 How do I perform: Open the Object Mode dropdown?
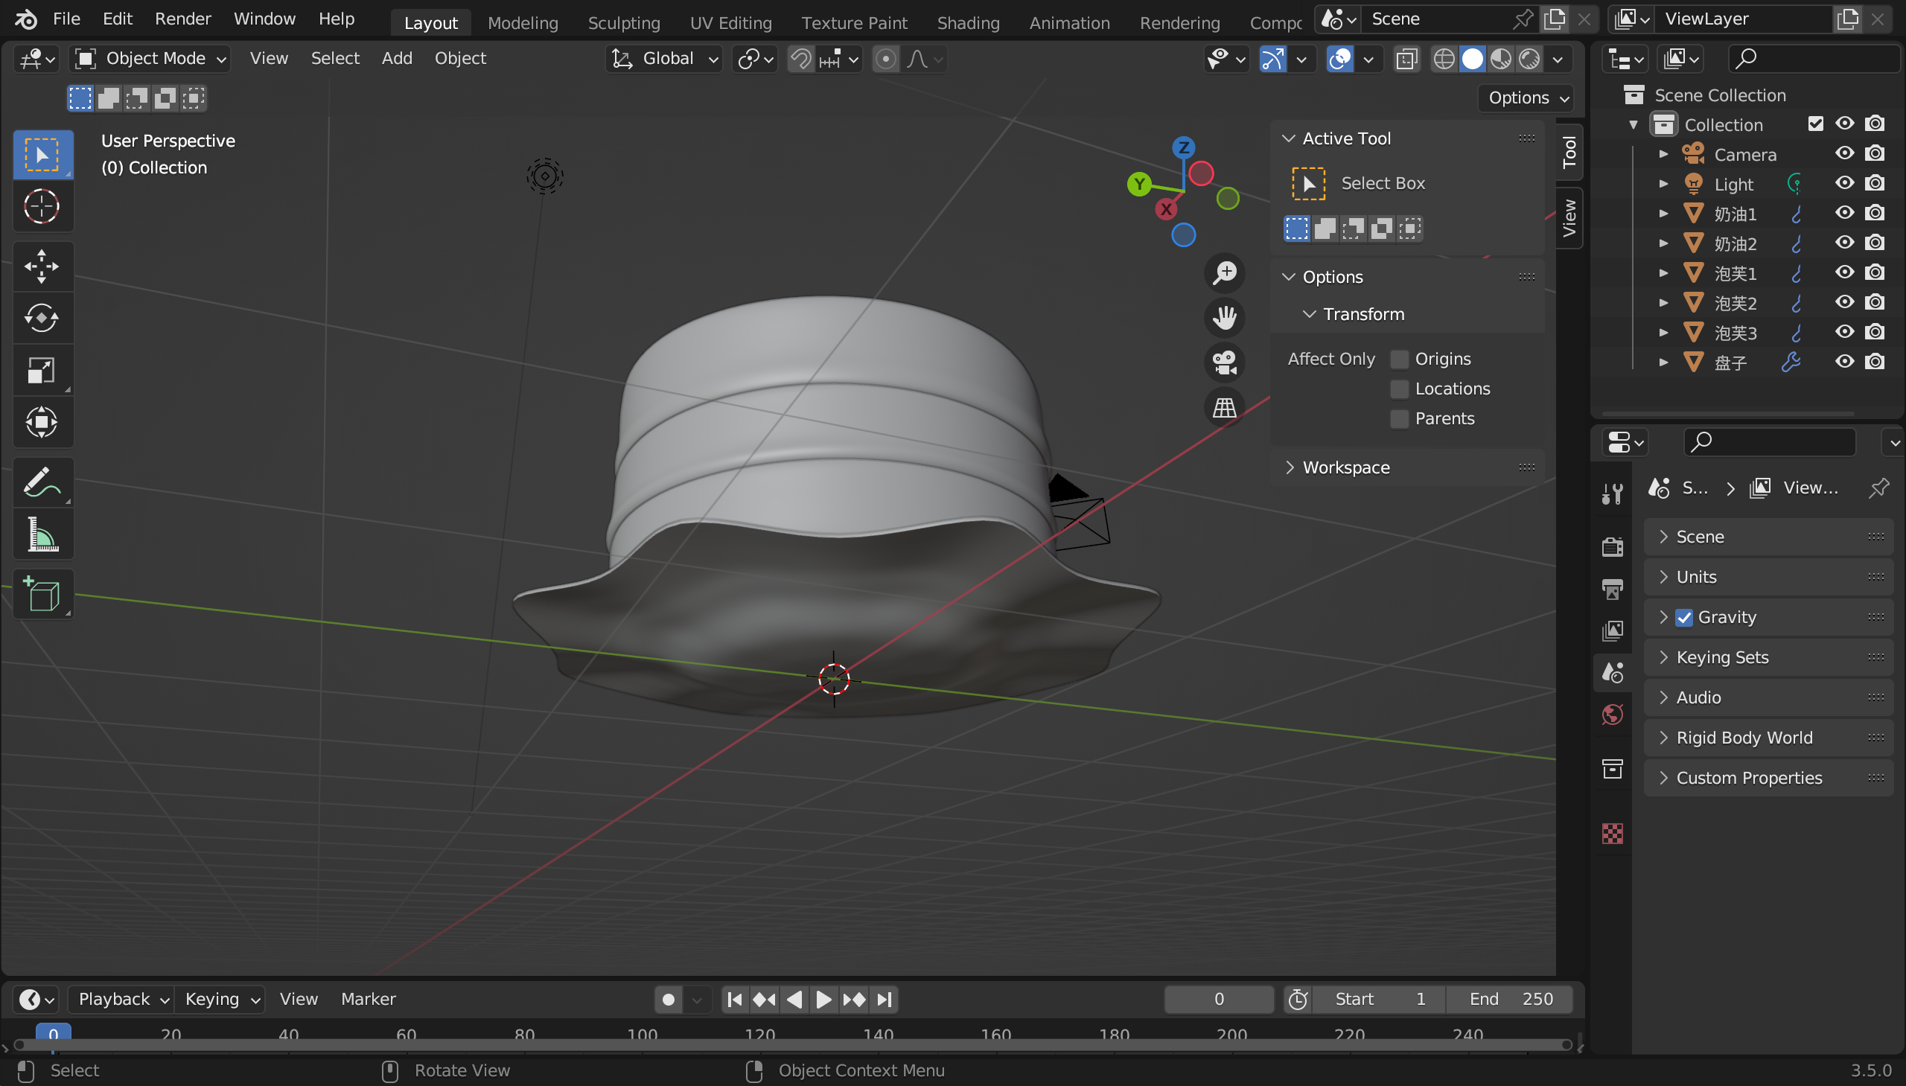point(150,59)
